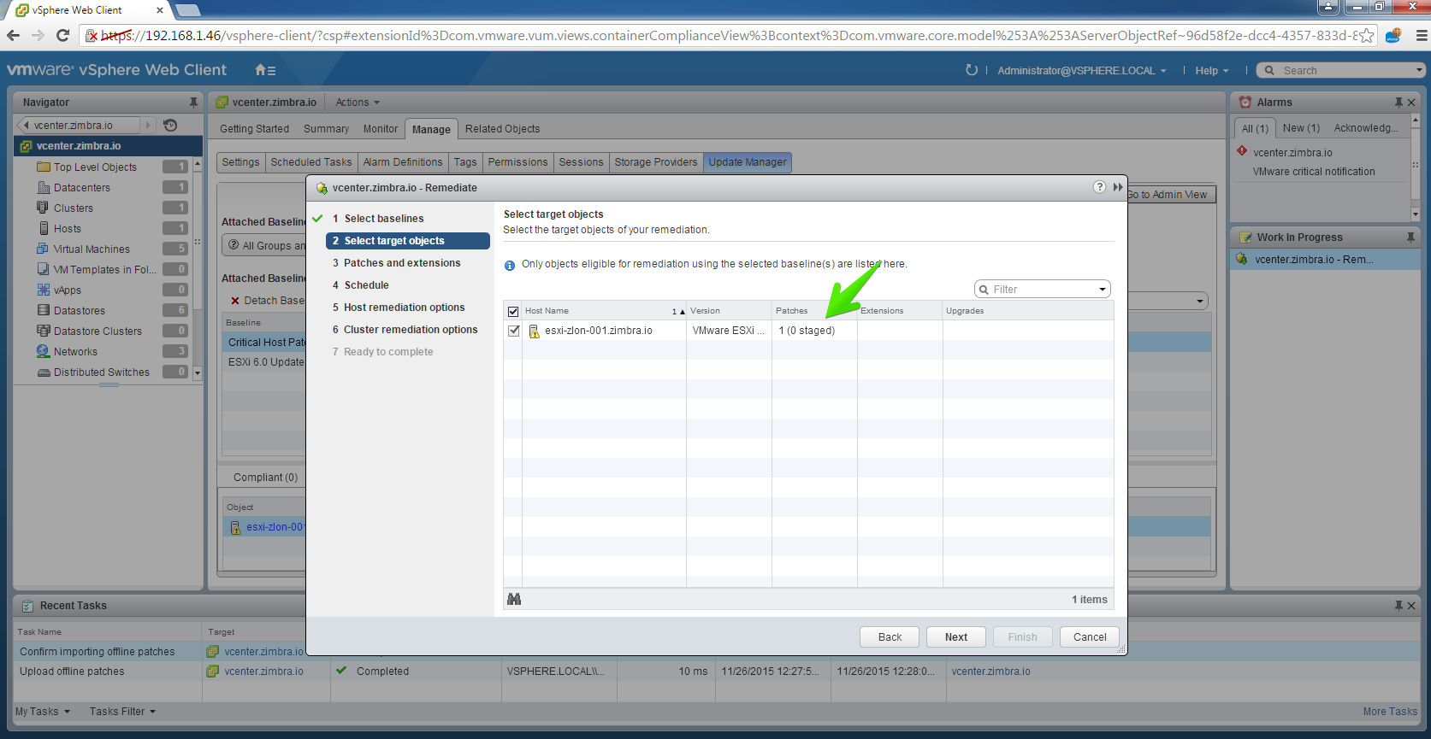
Task: Open the Help dropdown menu
Action: 1212,70
